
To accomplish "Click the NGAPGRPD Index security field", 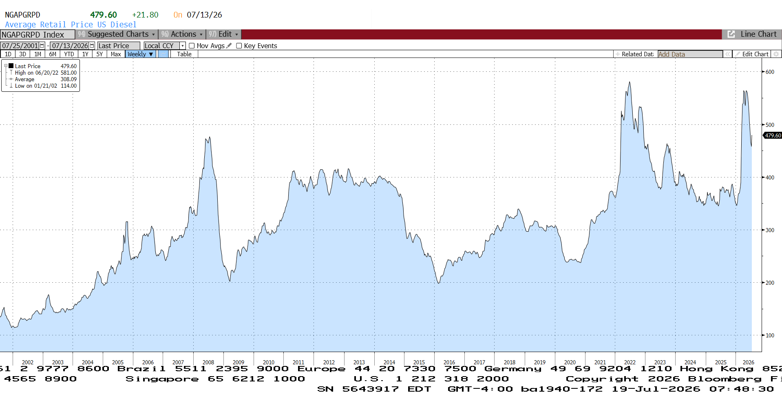I will point(38,35).
